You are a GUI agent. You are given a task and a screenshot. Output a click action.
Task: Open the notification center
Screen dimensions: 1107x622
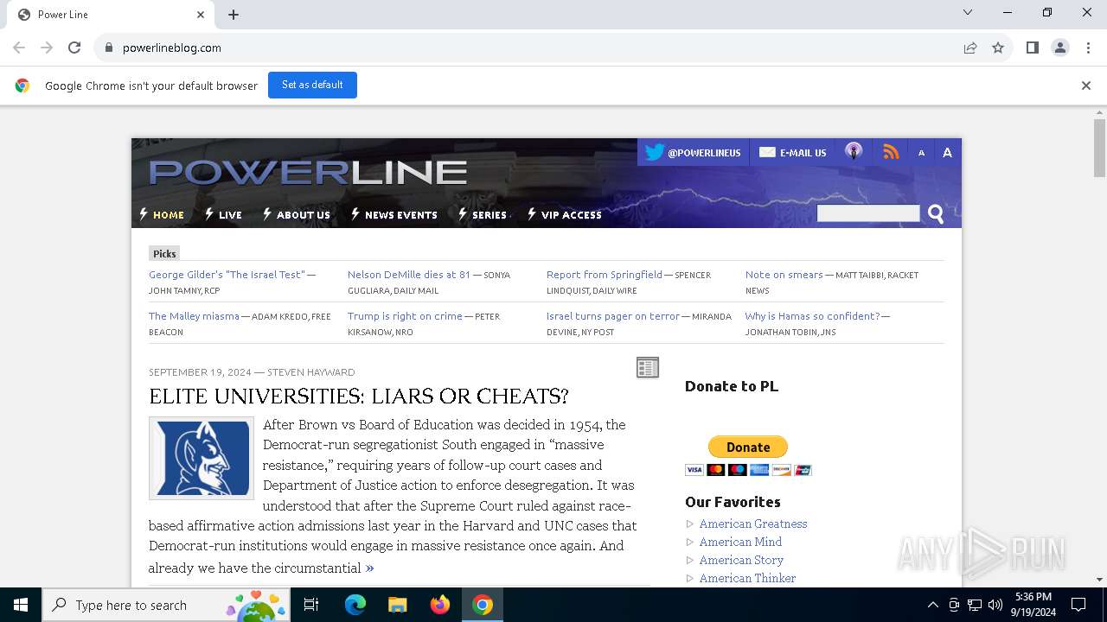tap(1078, 605)
